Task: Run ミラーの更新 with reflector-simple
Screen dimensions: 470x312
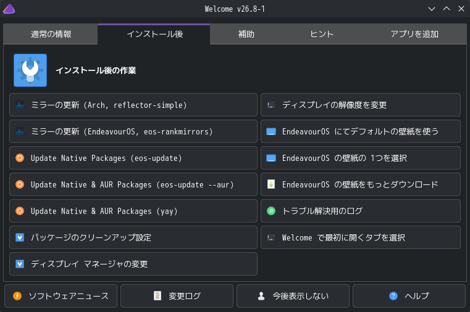Action: click(x=133, y=105)
